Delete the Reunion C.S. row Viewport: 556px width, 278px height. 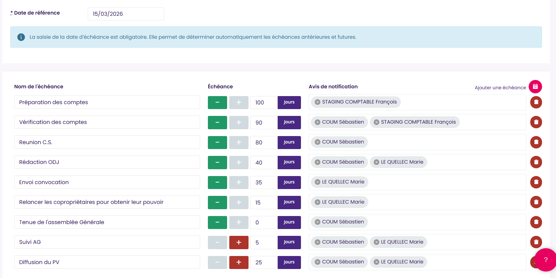click(536, 142)
